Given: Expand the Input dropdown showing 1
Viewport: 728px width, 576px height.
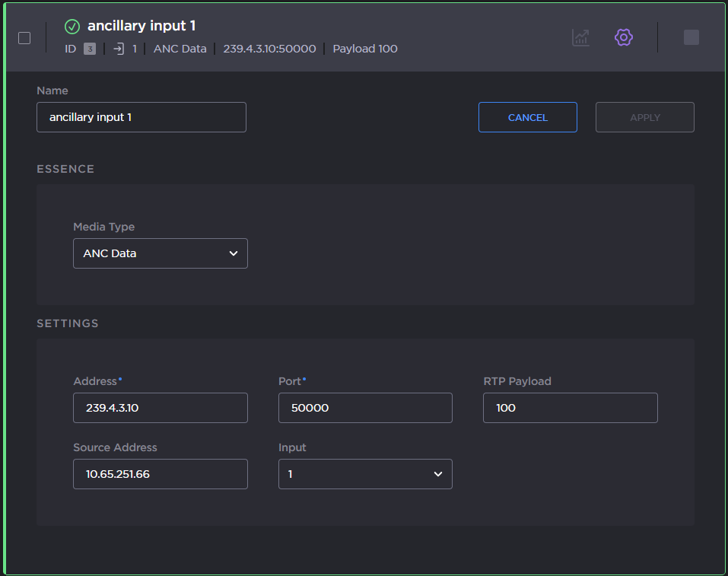Looking at the screenshot, I should tap(365, 474).
